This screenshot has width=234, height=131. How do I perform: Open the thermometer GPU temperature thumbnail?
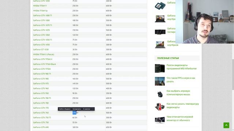[x=160, y=107]
